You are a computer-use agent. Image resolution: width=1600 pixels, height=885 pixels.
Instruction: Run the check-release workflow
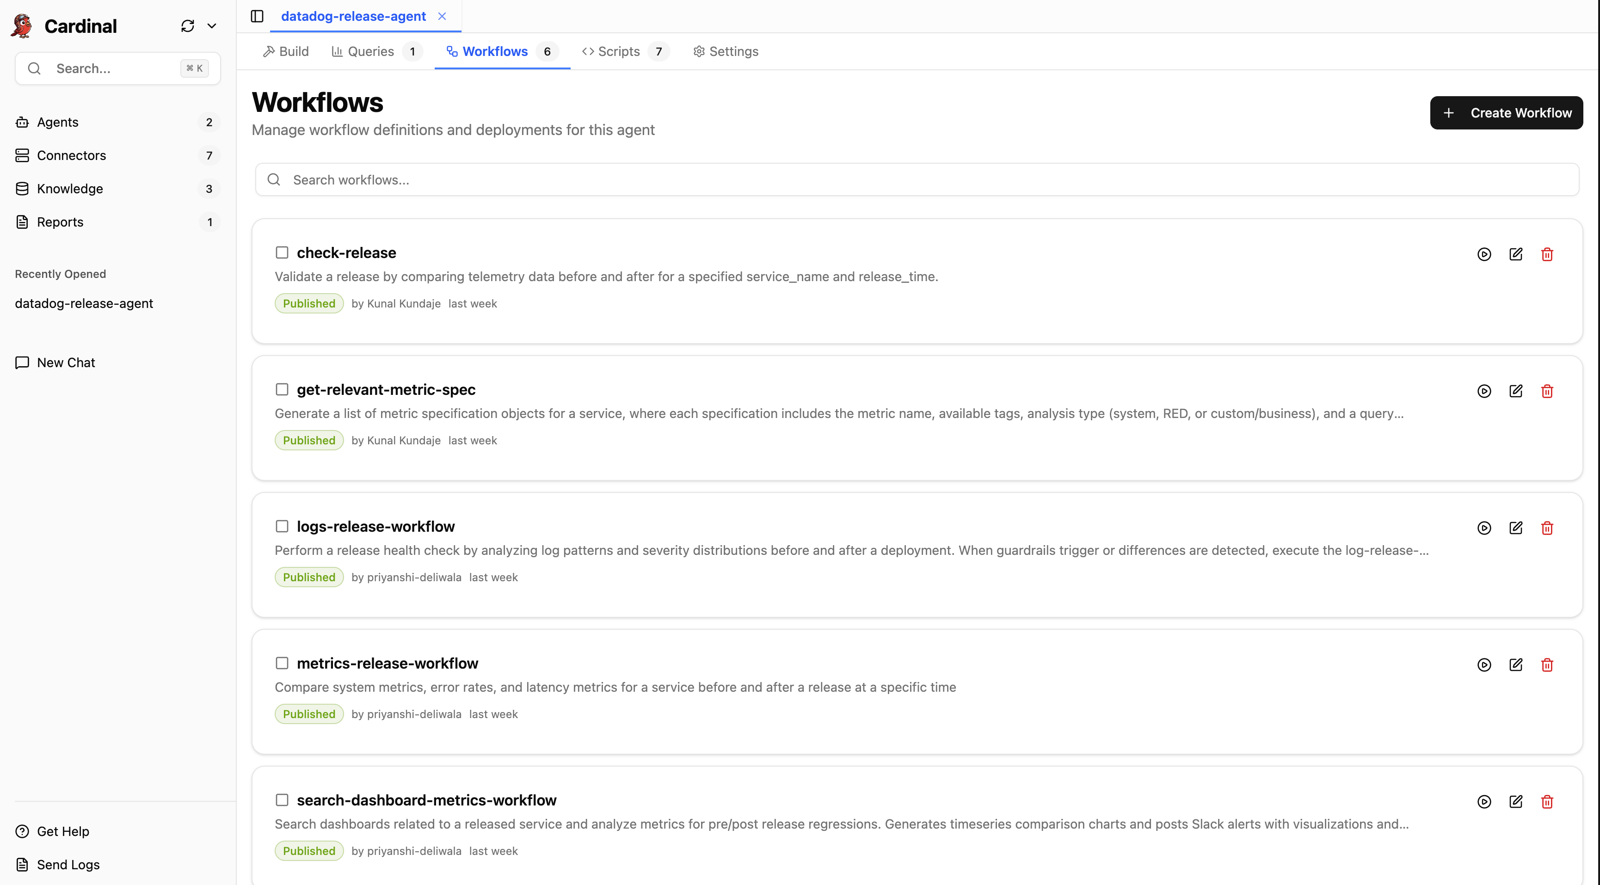(1484, 254)
